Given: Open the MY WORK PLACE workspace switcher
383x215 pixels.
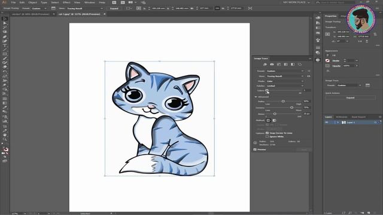Looking at the screenshot, I should 296,2.
